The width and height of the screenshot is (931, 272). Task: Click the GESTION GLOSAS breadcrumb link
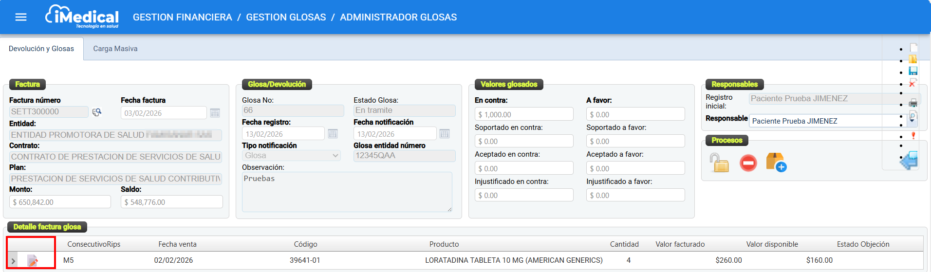point(286,17)
